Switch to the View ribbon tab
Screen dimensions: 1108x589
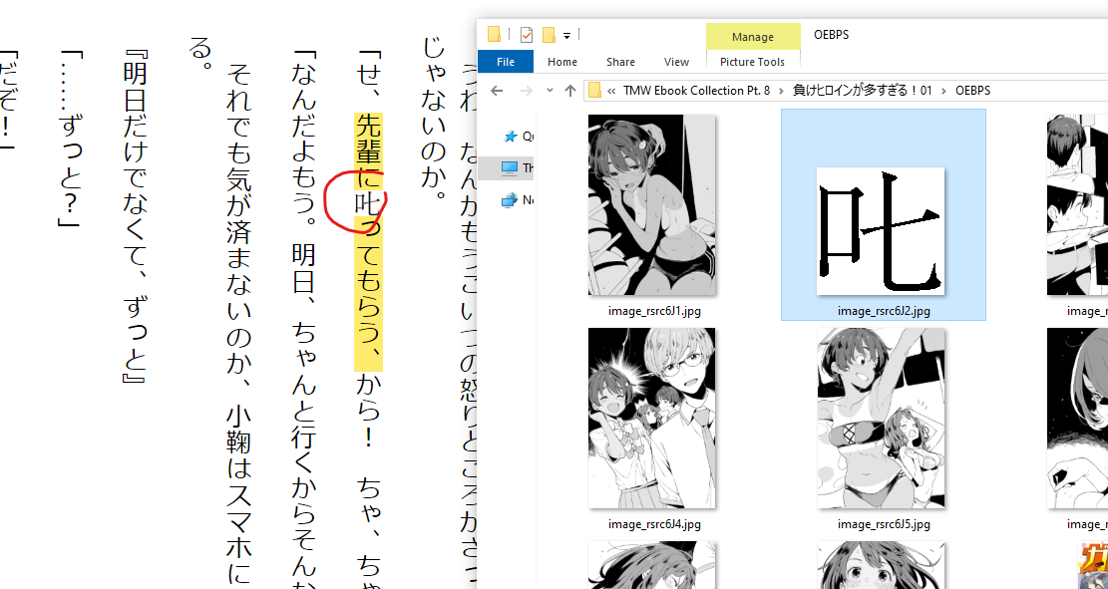coord(676,62)
